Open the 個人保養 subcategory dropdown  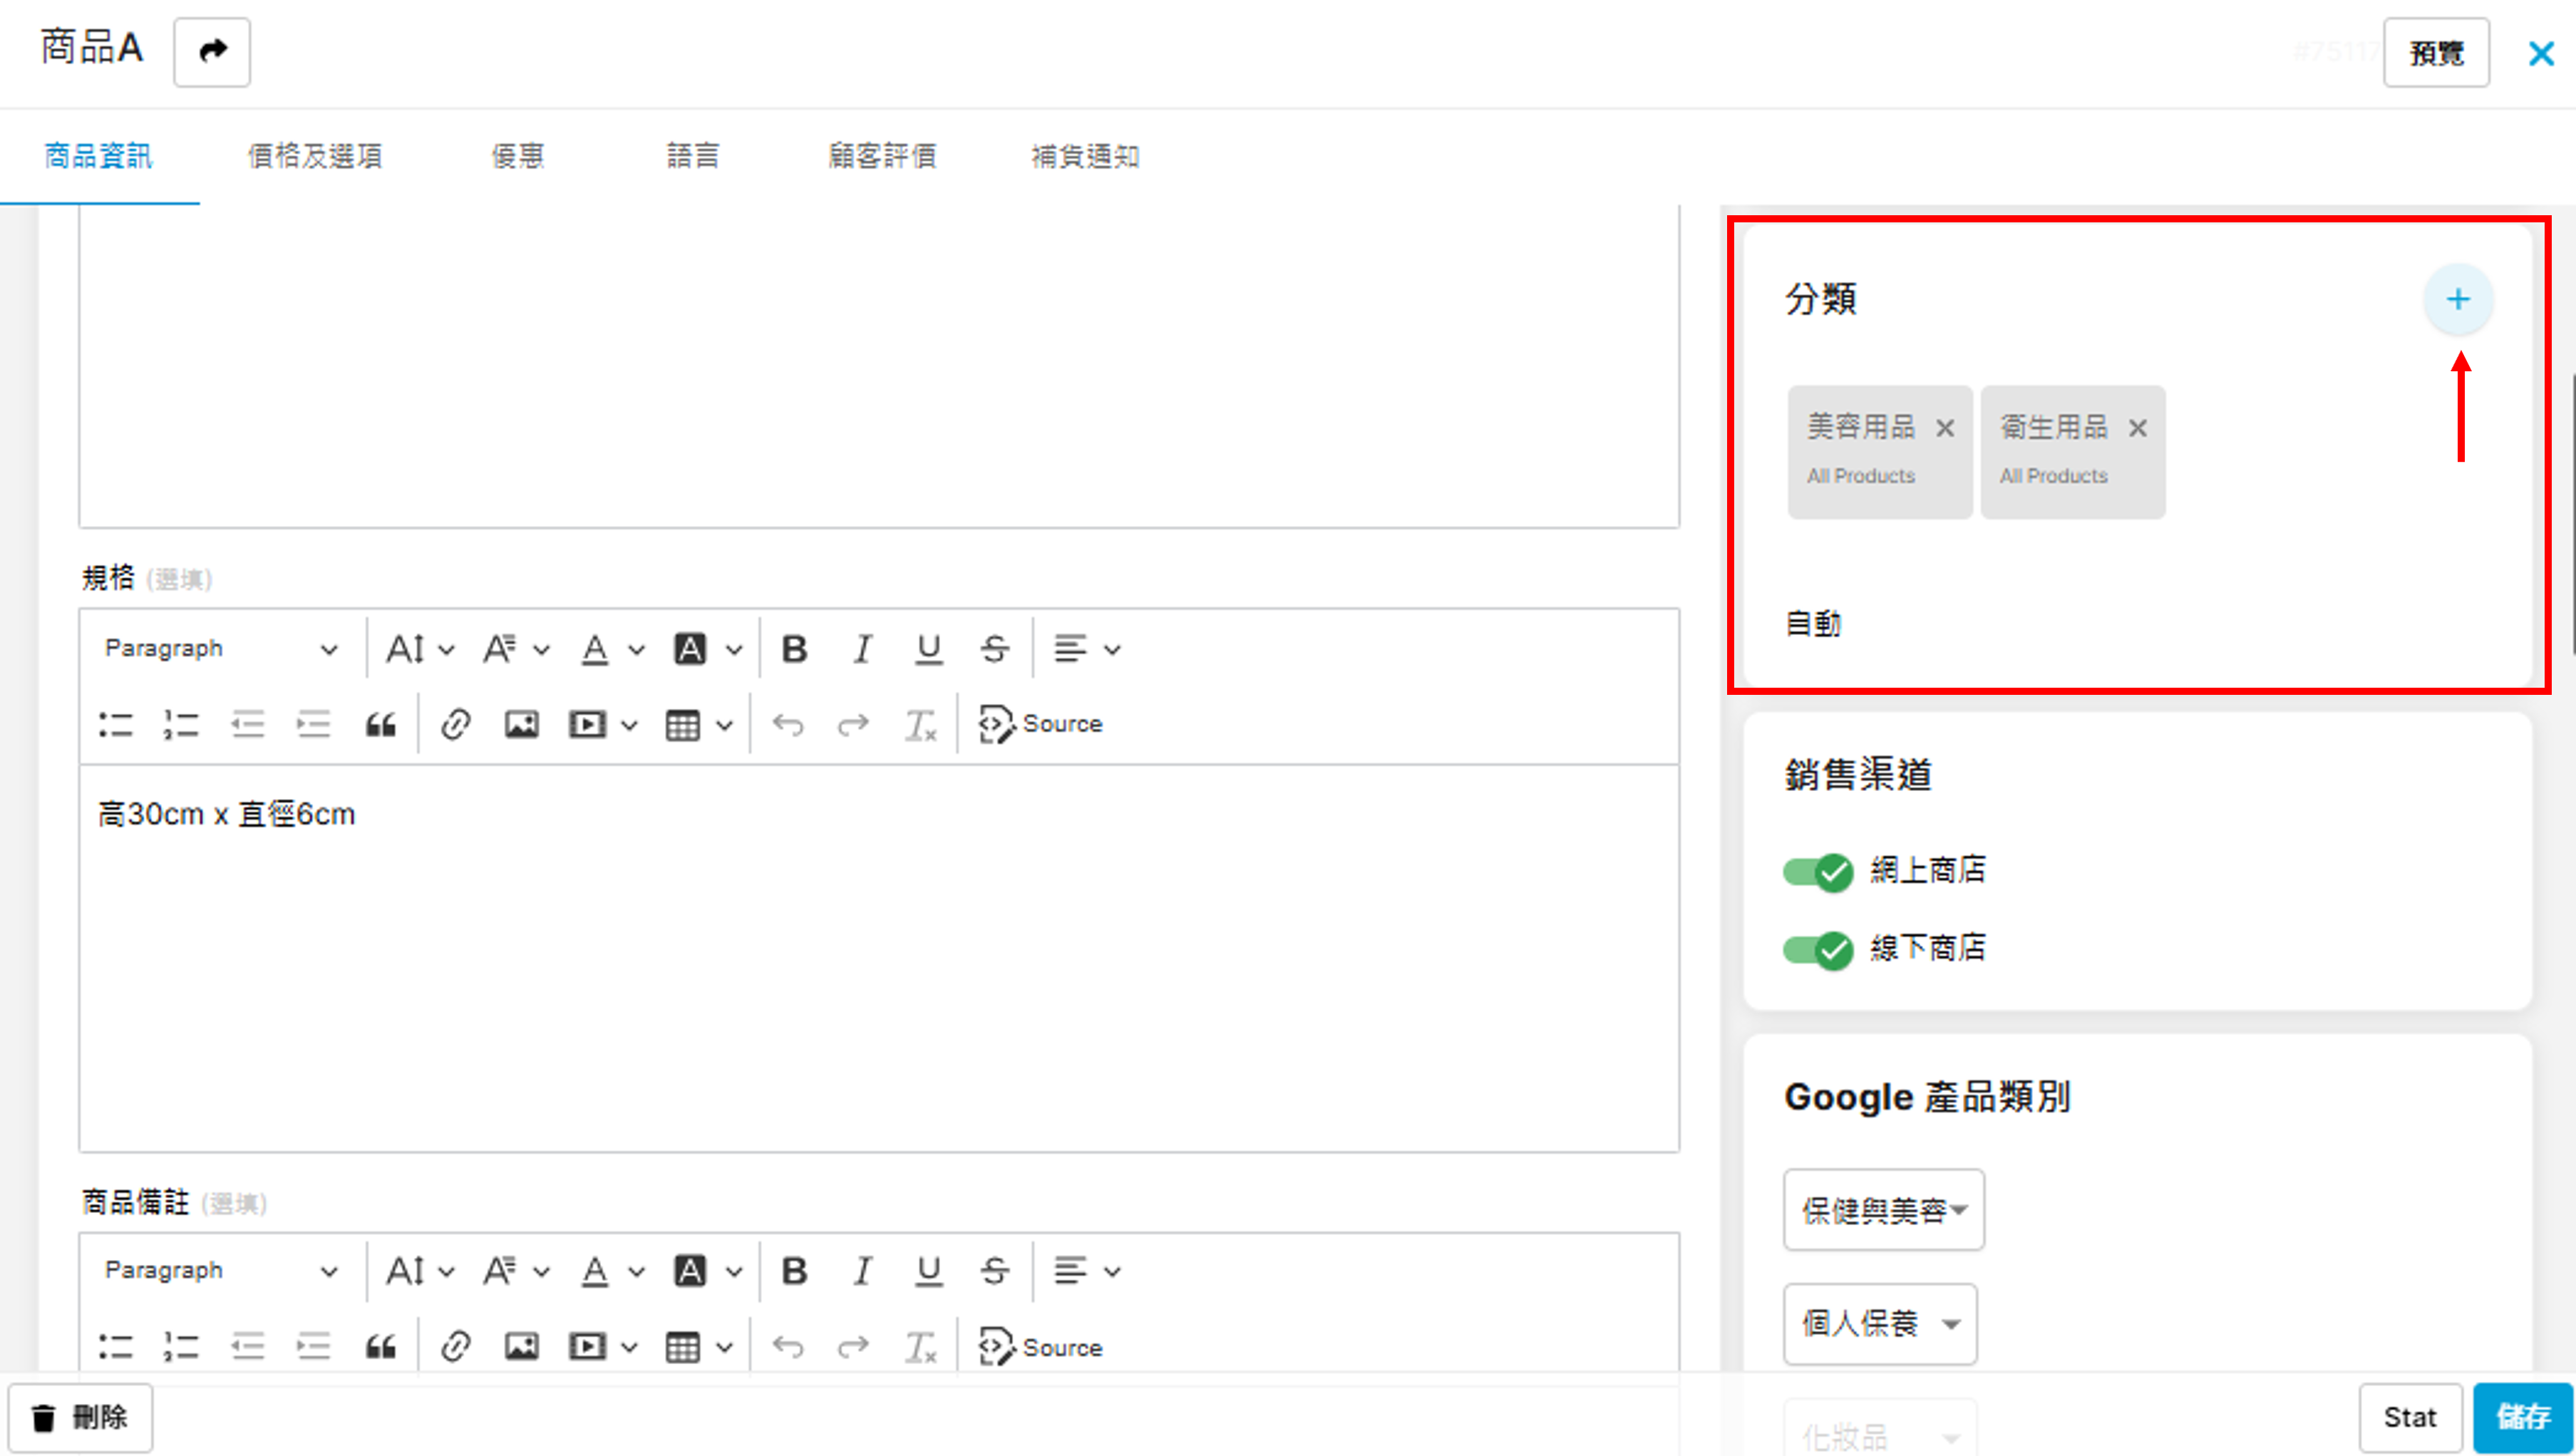[x=1879, y=1324]
